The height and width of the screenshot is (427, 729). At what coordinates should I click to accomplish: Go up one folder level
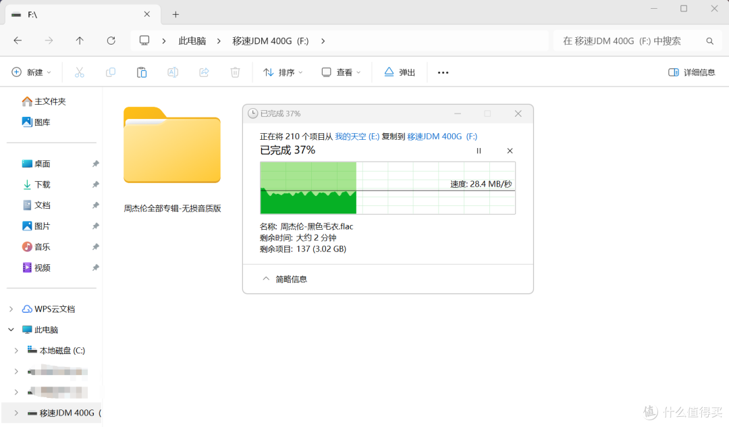click(80, 41)
